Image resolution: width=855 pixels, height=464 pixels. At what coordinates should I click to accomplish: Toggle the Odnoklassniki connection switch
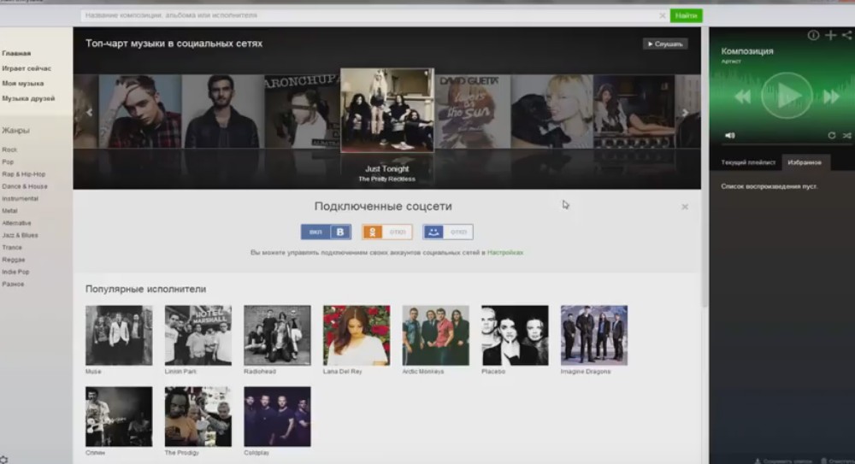click(387, 232)
